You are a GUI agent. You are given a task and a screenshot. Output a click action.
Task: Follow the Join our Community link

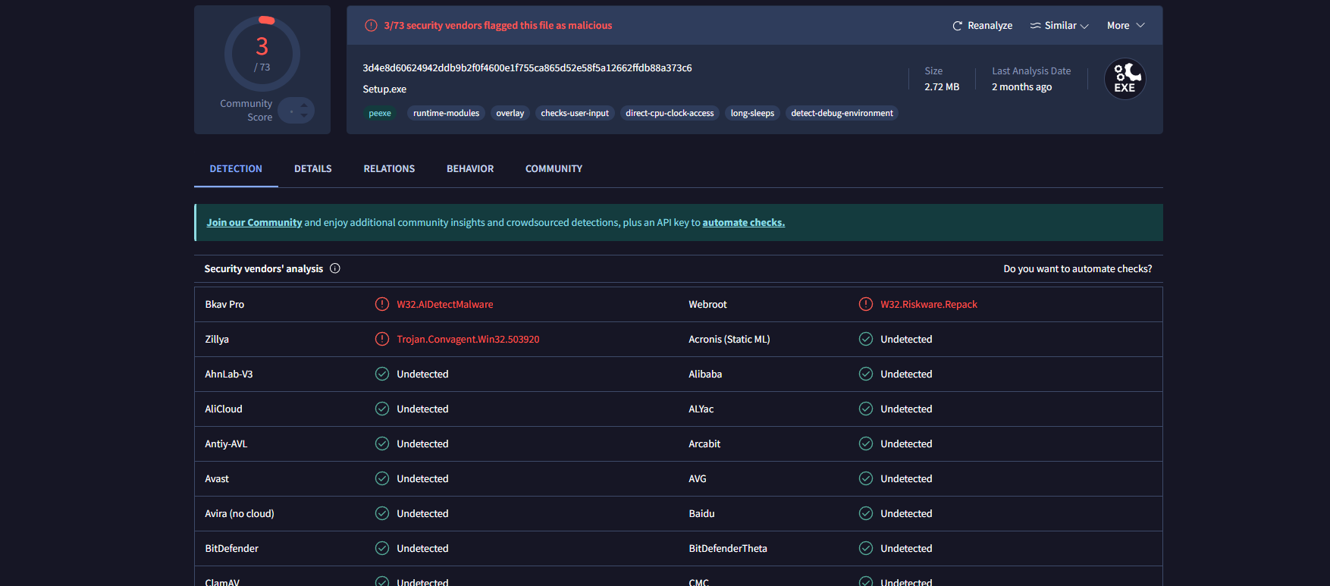click(254, 223)
